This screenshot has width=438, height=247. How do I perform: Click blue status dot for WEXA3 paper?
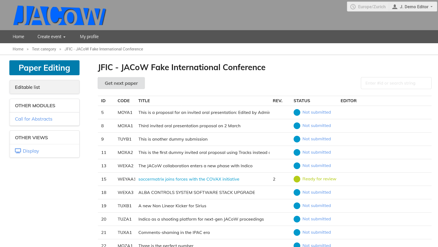pos(297,193)
